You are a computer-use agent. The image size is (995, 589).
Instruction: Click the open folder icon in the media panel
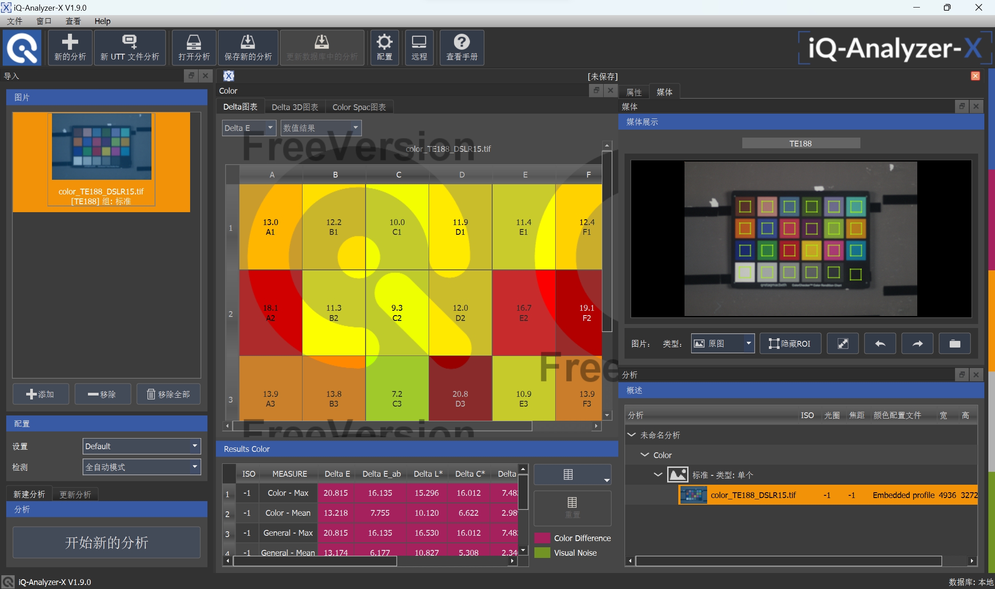click(x=955, y=344)
